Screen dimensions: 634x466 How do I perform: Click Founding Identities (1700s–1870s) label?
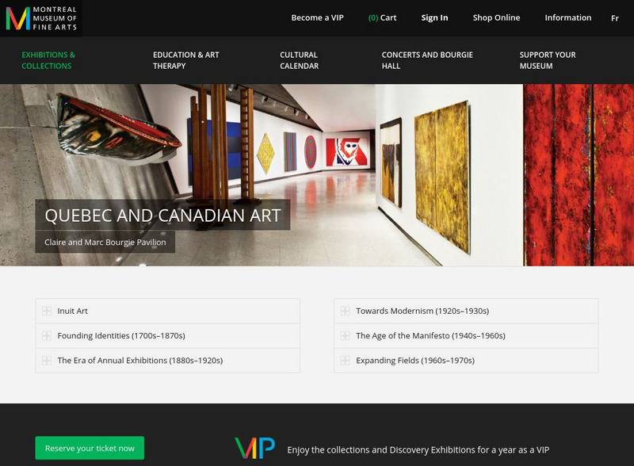[121, 336]
